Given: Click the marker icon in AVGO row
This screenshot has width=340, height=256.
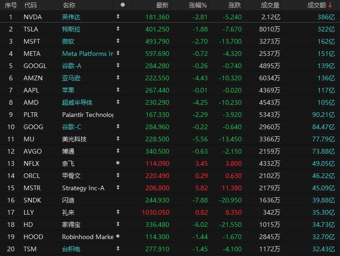Looking at the screenshot, I should tap(118, 150).
